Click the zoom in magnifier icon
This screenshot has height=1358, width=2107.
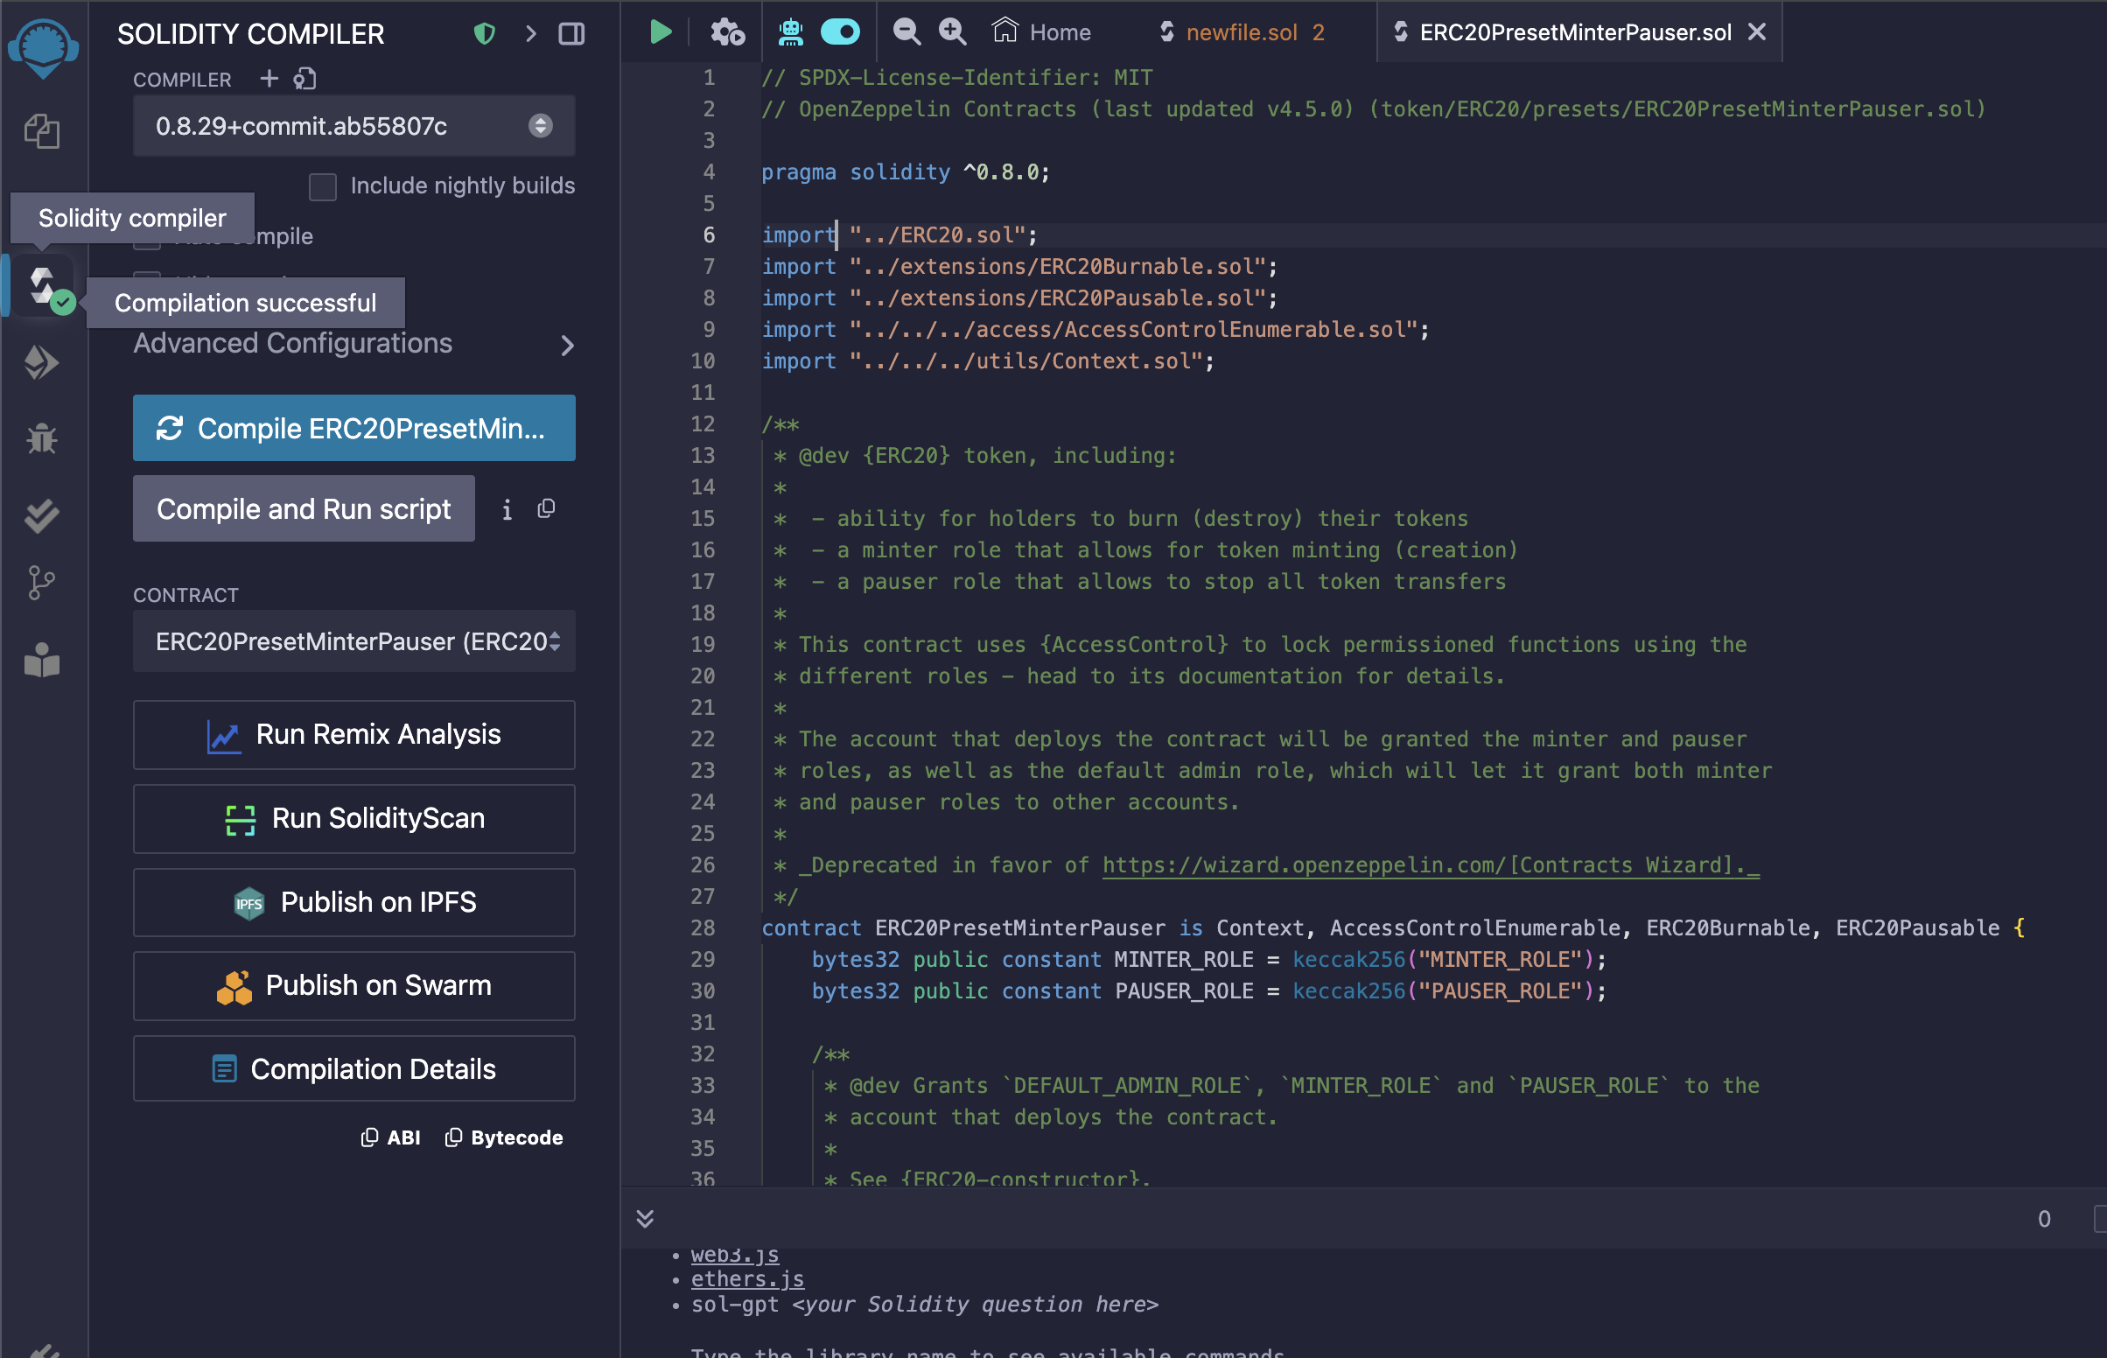coord(952,32)
